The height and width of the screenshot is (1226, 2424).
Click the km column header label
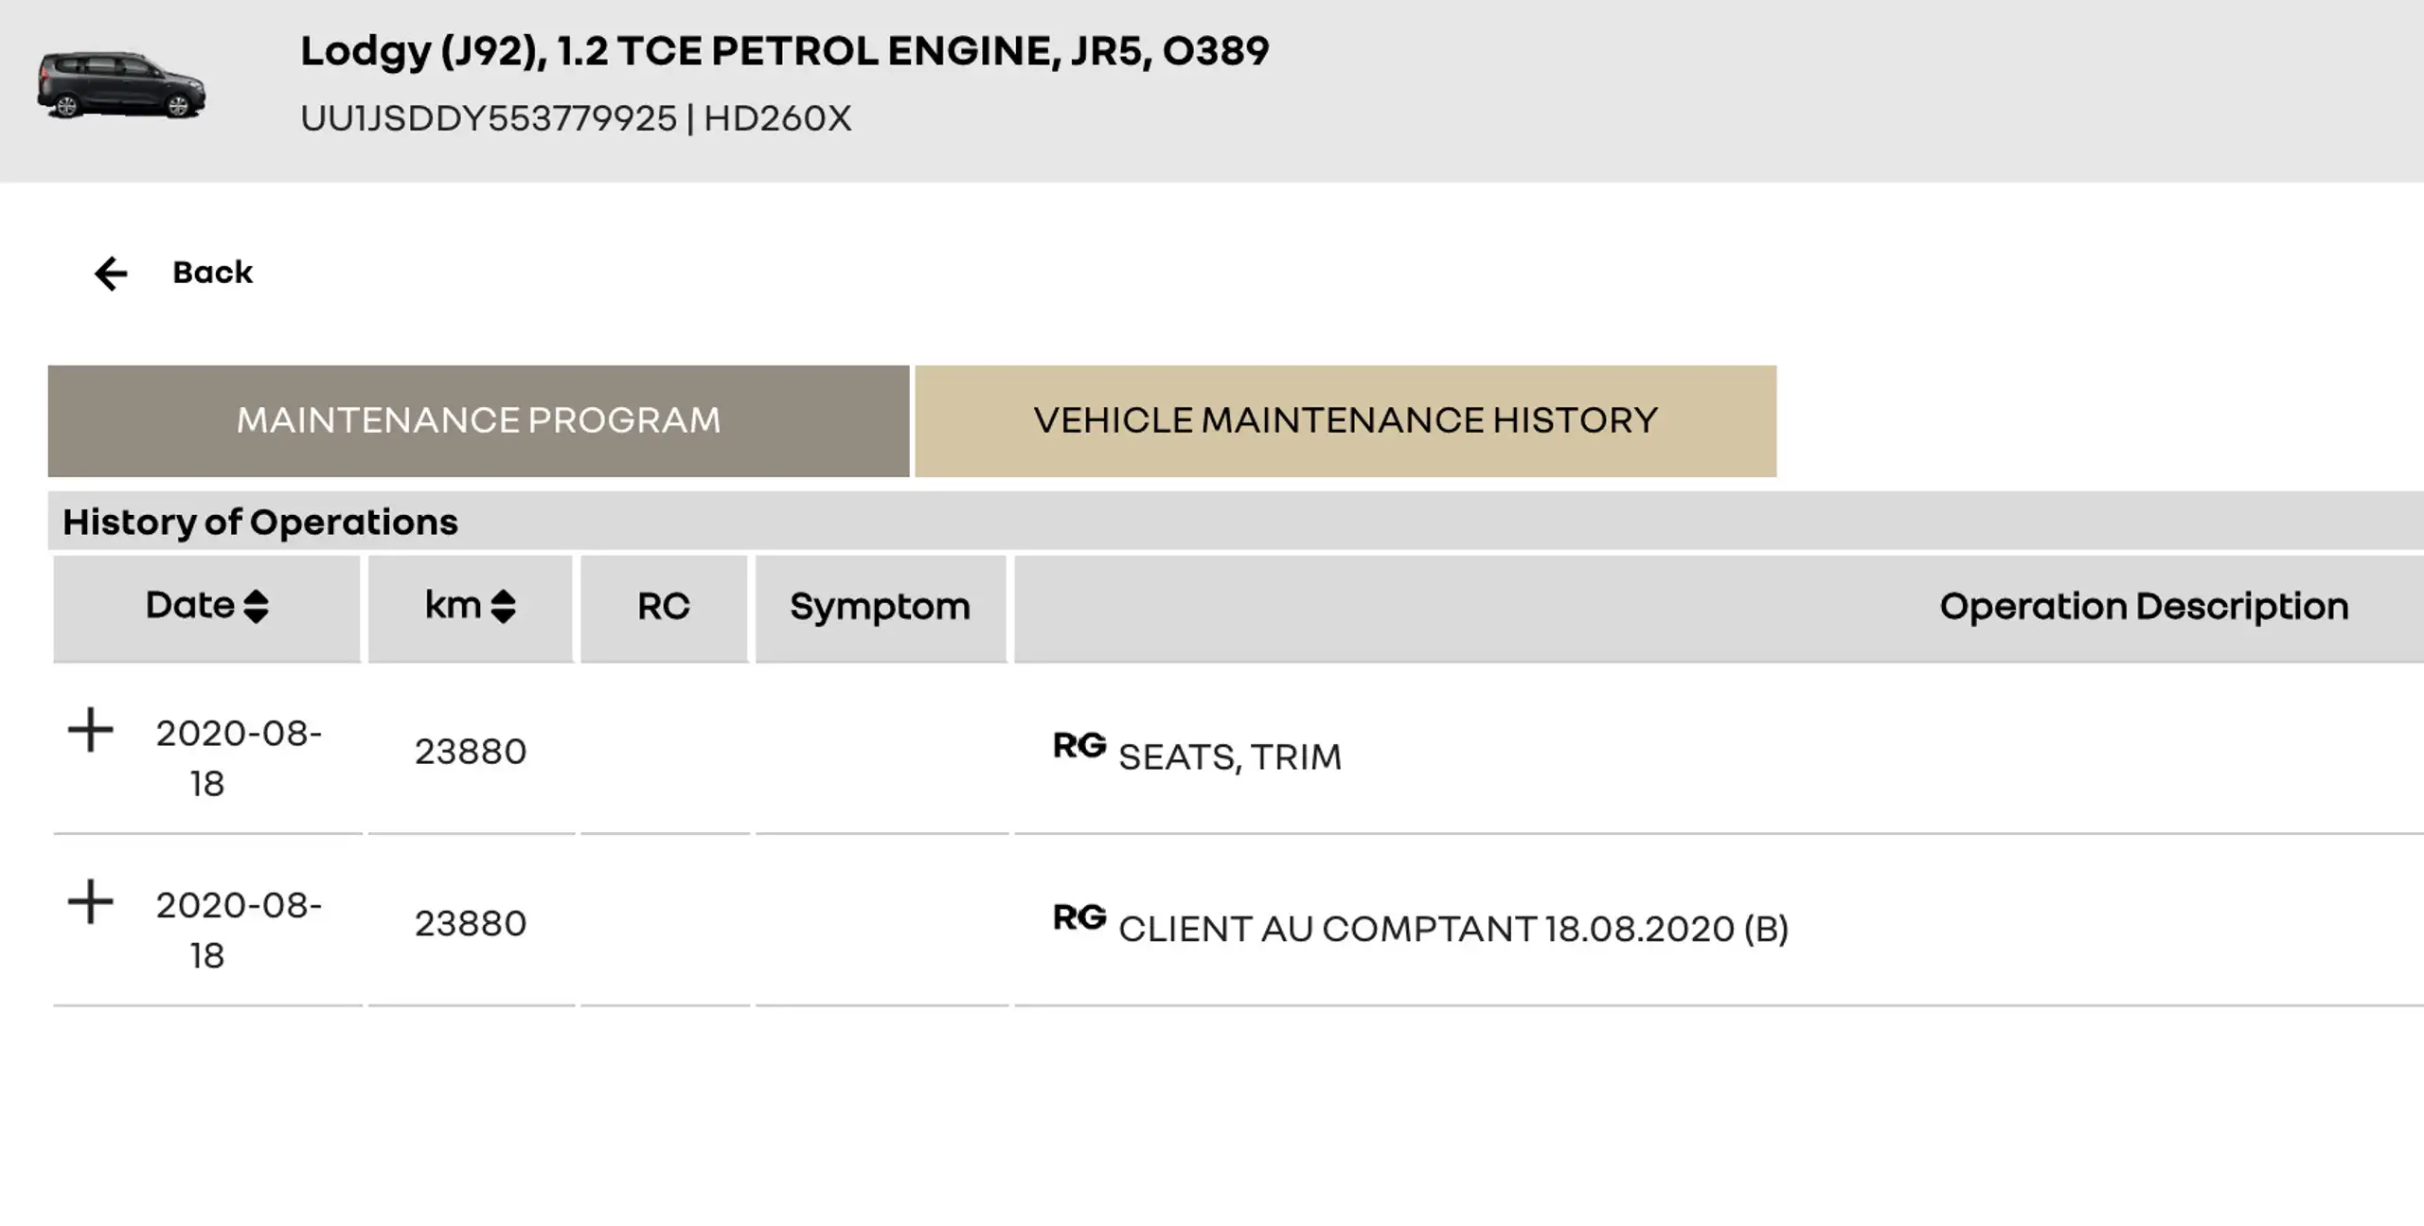coord(453,605)
